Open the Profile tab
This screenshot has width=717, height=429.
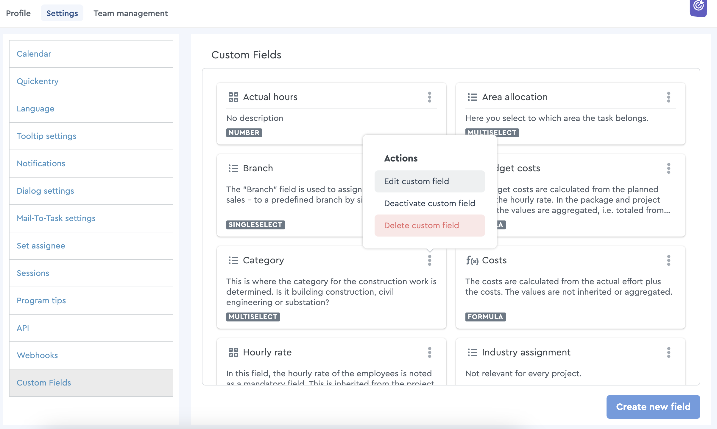tap(18, 13)
